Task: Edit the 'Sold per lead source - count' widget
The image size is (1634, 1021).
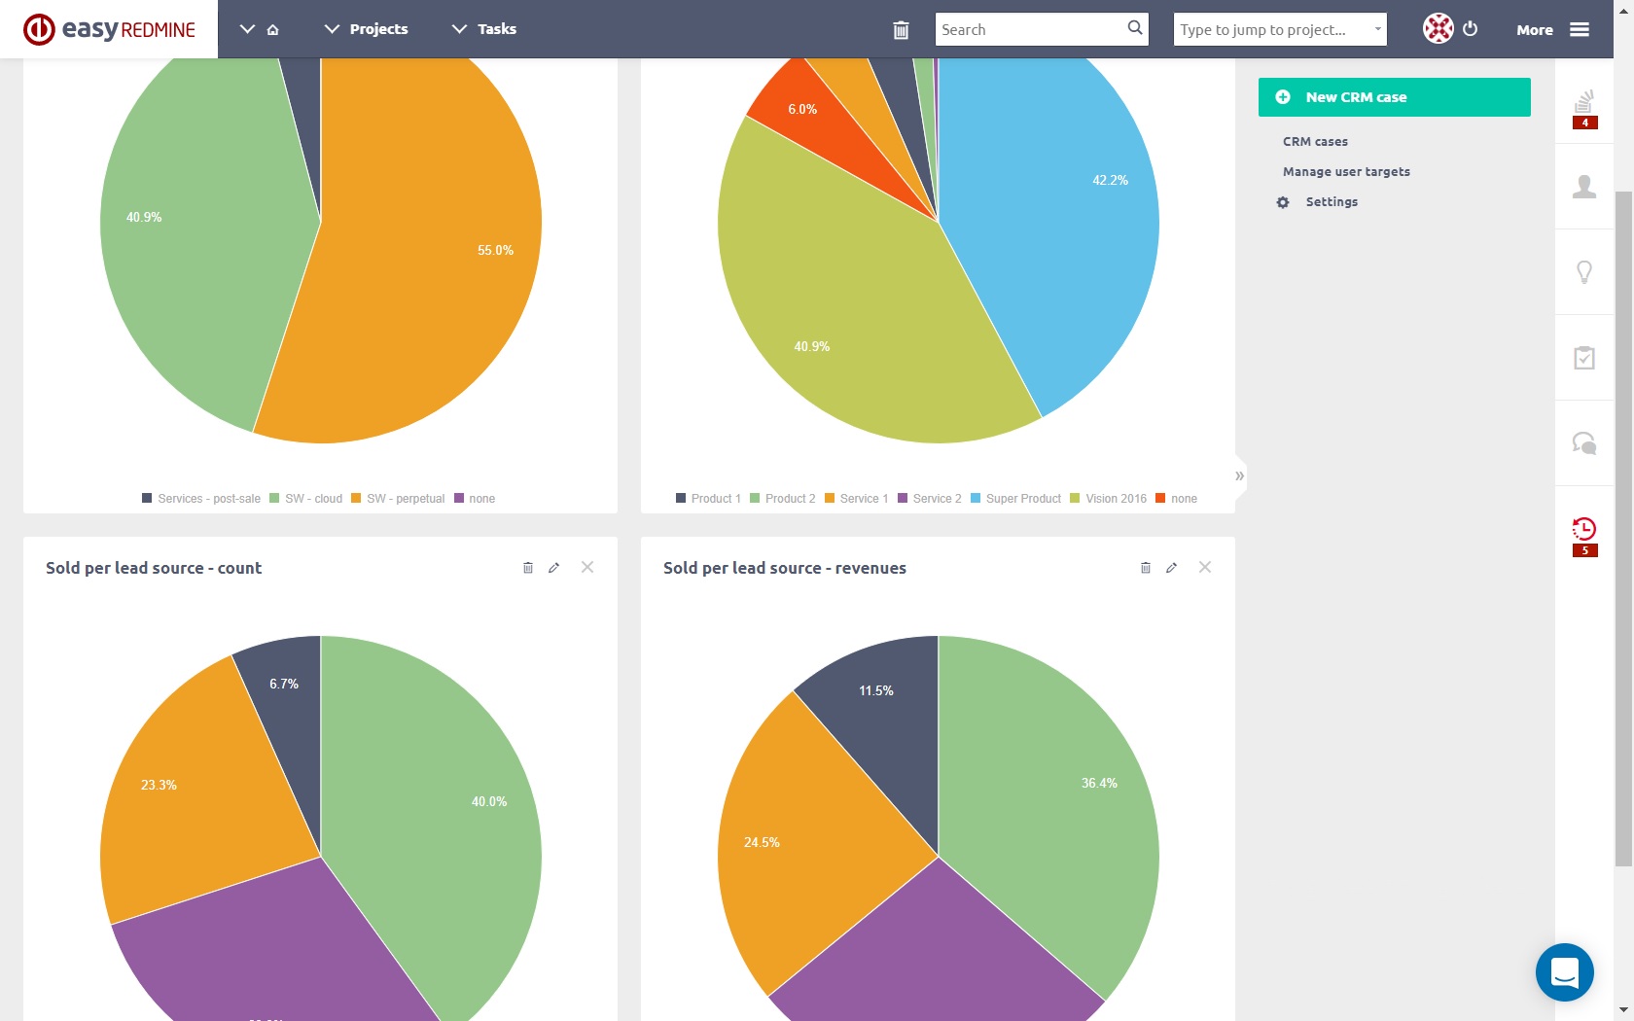Action: pos(554,568)
